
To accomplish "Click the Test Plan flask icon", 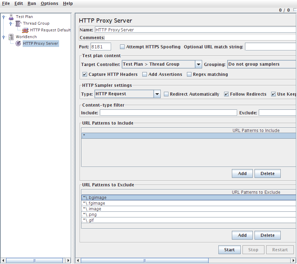I will point(11,17).
